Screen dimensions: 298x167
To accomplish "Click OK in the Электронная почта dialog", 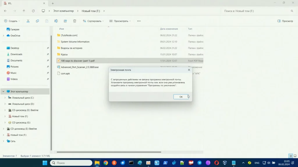I will click(181, 97).
